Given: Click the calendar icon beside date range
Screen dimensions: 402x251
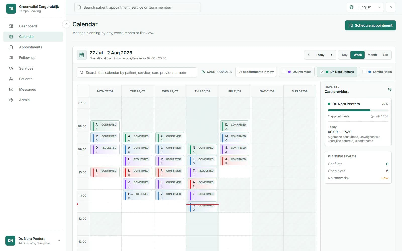Looking at the screenshot, I should pos(82,55).
